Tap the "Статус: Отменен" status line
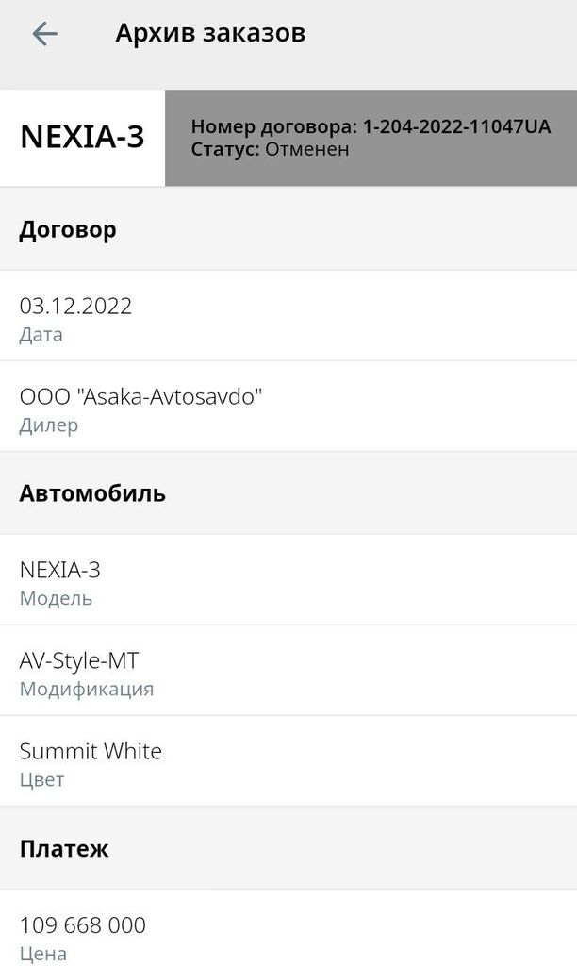Viewport: 577px width, 966px height. (270, 149)
